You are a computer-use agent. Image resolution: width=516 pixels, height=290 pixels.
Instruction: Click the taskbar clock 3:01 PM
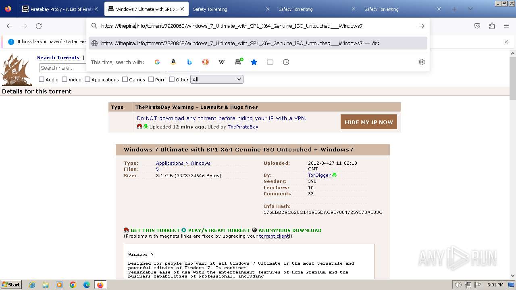495,285
